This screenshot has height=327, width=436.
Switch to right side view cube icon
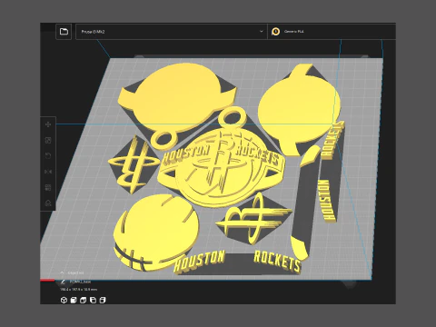(103, 300)
